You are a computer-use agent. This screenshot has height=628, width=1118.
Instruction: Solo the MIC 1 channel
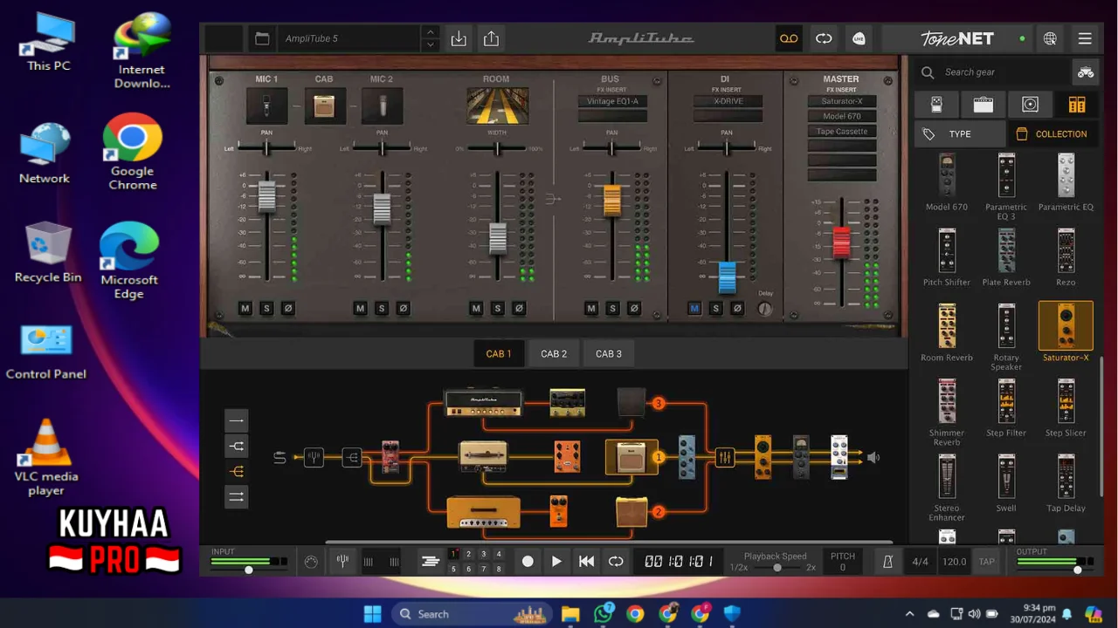pos(266,308)
